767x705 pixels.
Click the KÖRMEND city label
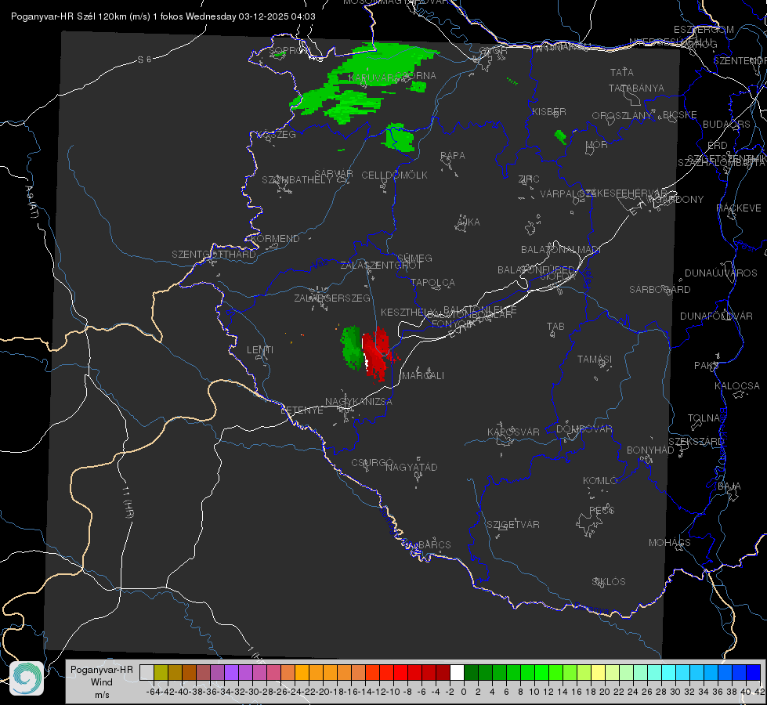(274, 239)
